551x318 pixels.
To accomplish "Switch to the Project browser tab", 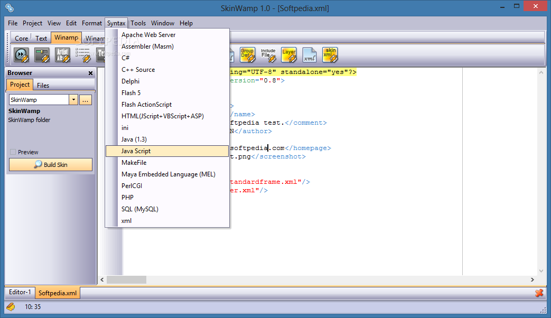I will tap(20, 85).
